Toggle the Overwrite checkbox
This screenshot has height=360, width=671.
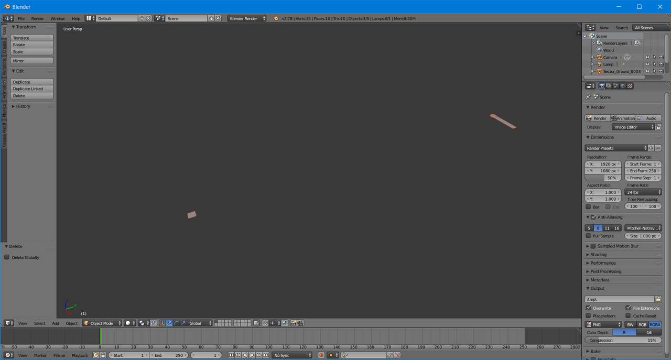pos(588,308)
